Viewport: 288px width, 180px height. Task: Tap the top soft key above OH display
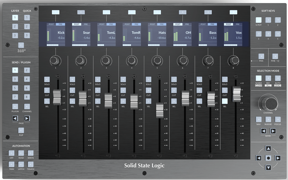coord(183,12)
